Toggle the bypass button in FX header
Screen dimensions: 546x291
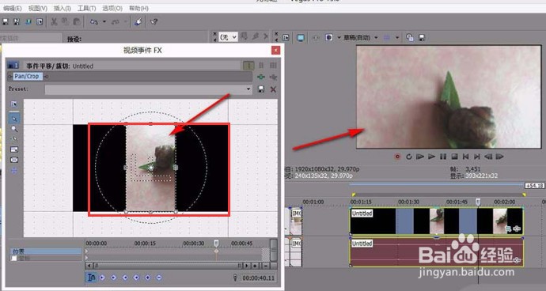[x=248, y=66]
